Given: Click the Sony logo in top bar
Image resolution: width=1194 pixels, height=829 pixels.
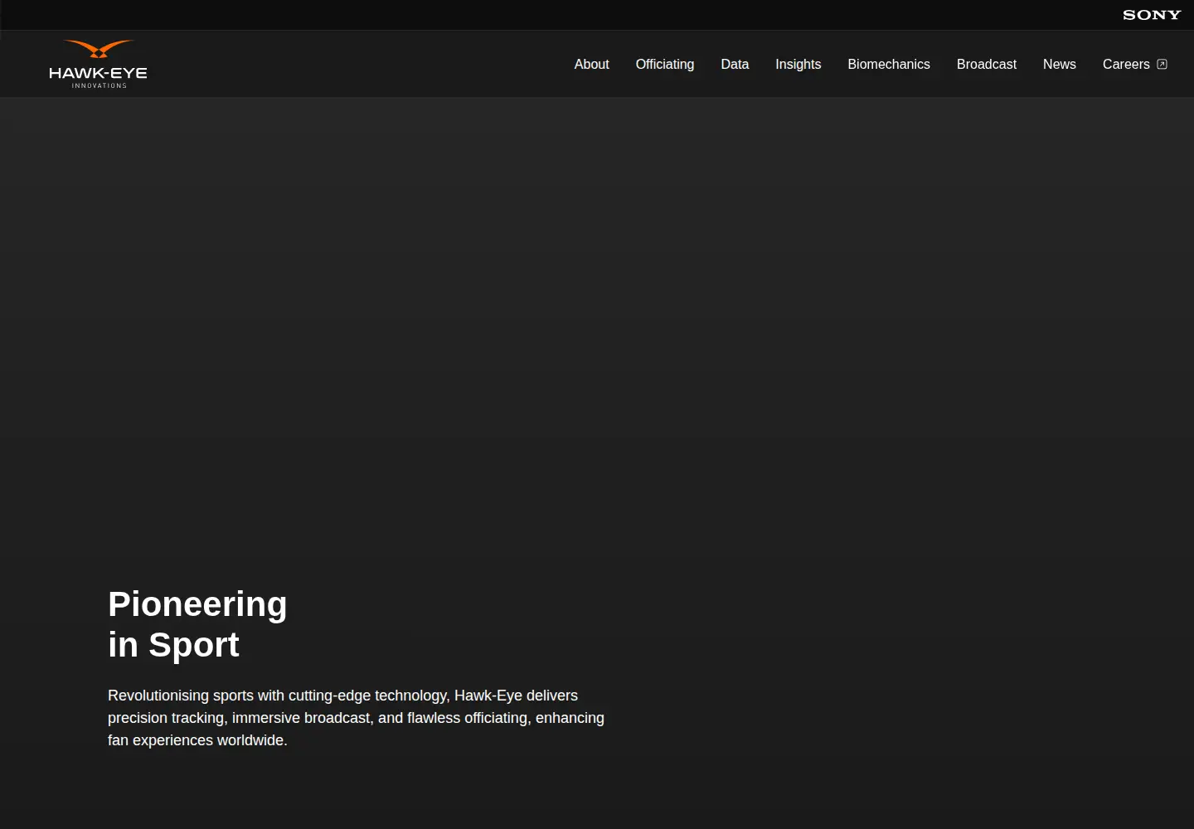Looking at the screenshot, I should [x=1152, y=15].
